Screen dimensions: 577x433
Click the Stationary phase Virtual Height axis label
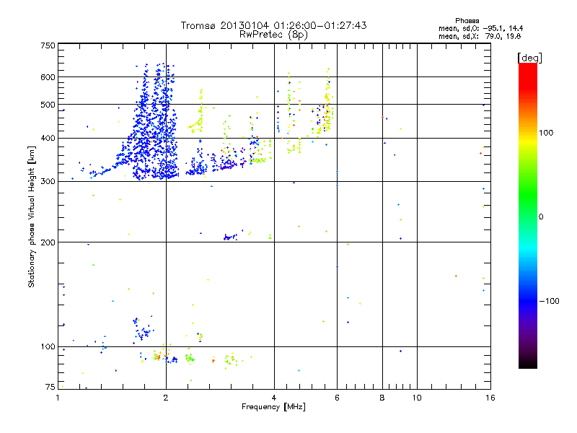pyautogui.click(x=32, y=216)
